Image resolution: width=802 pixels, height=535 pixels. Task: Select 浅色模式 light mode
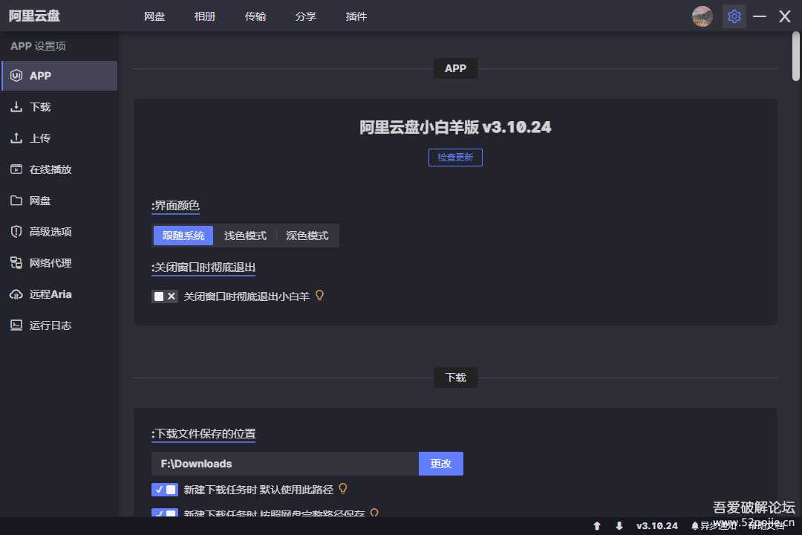tap(245, 236)
